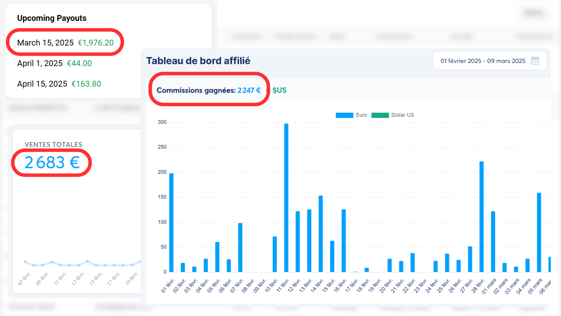Click the 28 févr. chart bar

481,217
